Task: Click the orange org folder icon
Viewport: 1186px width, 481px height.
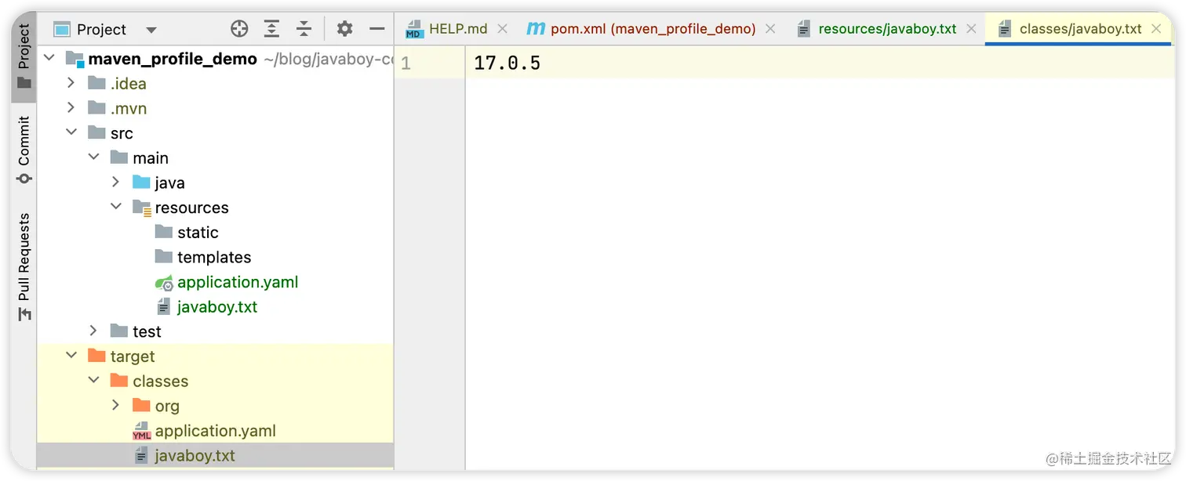Action: (141, 406)
